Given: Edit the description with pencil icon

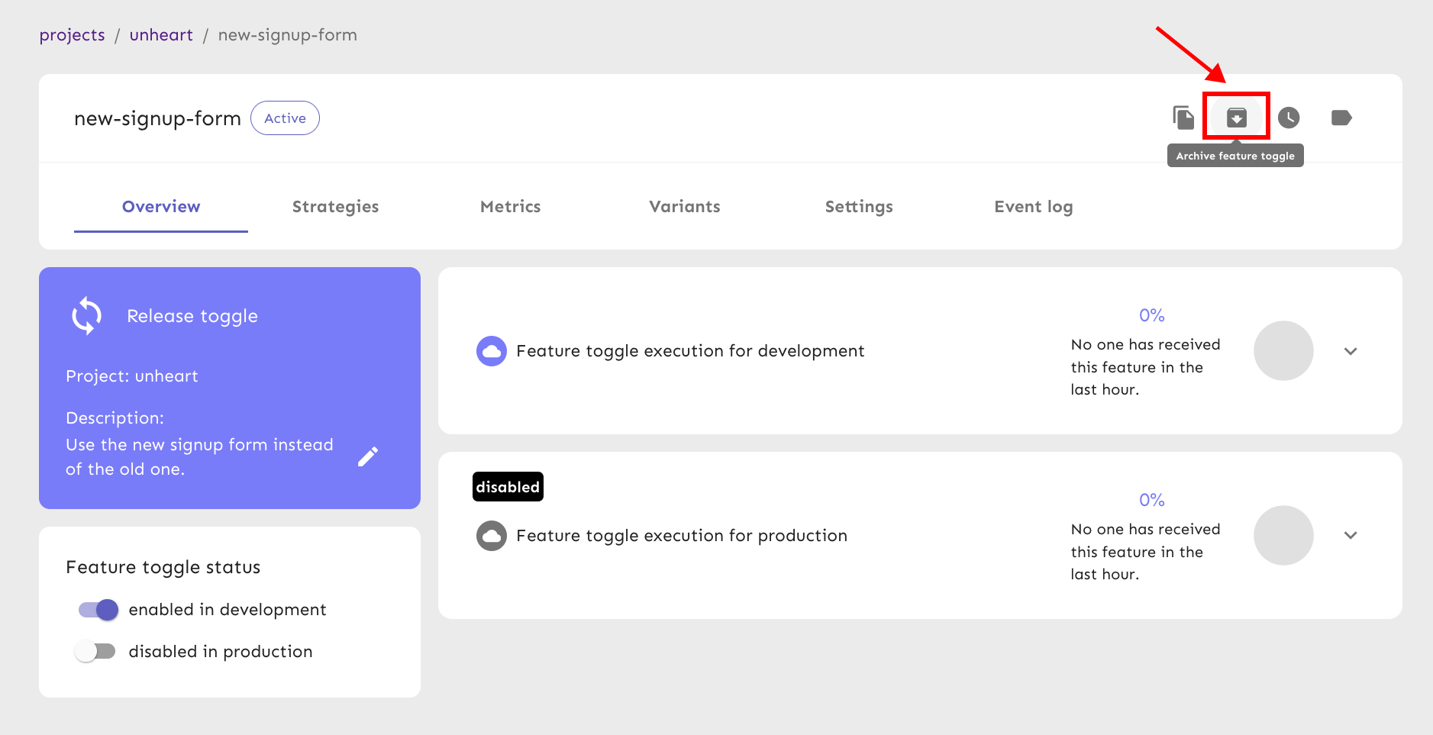Looking at the screenshot, I should [x=368, y=456].
